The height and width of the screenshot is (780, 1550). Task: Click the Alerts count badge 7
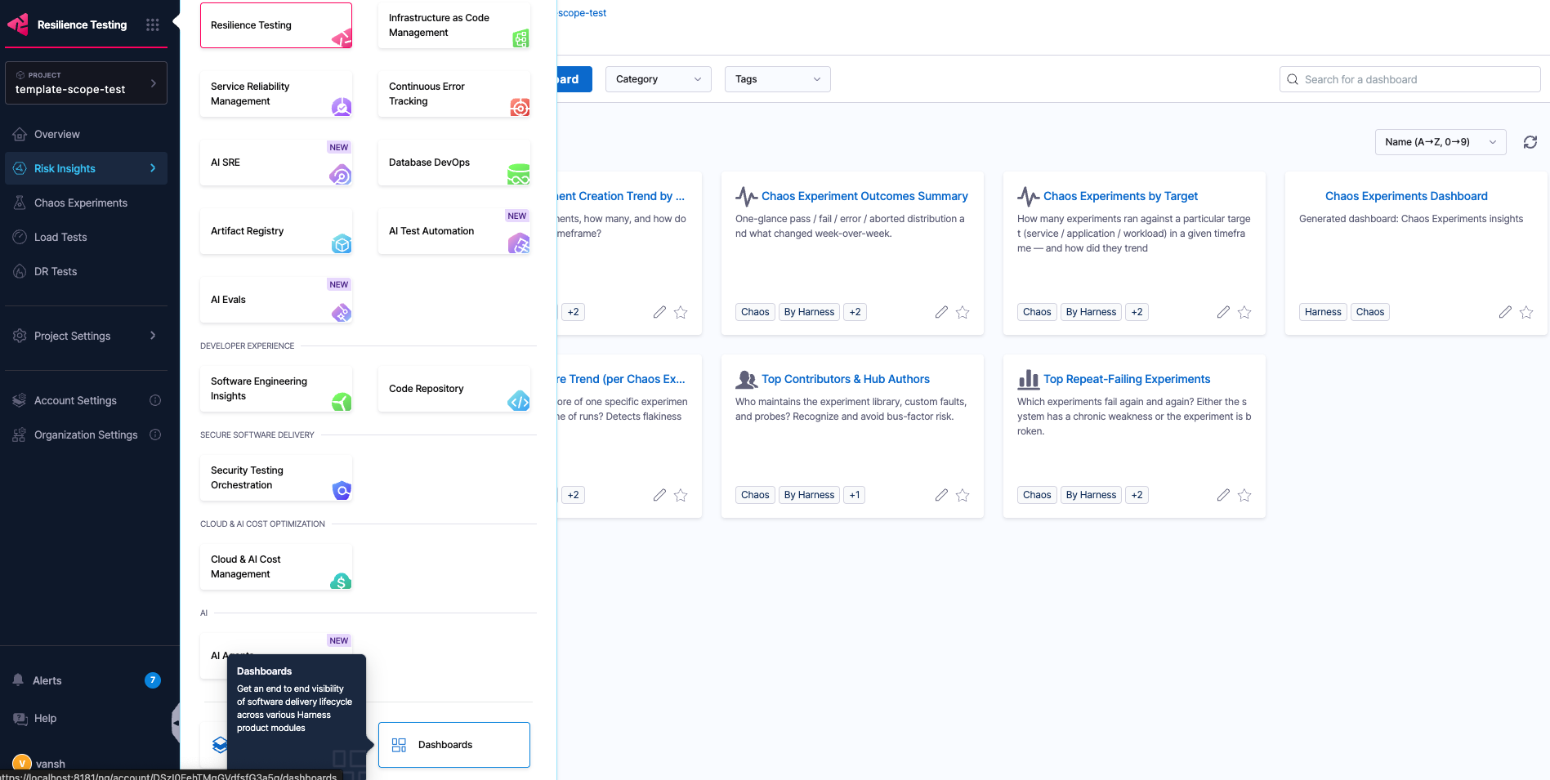click(x=153, y=680)
